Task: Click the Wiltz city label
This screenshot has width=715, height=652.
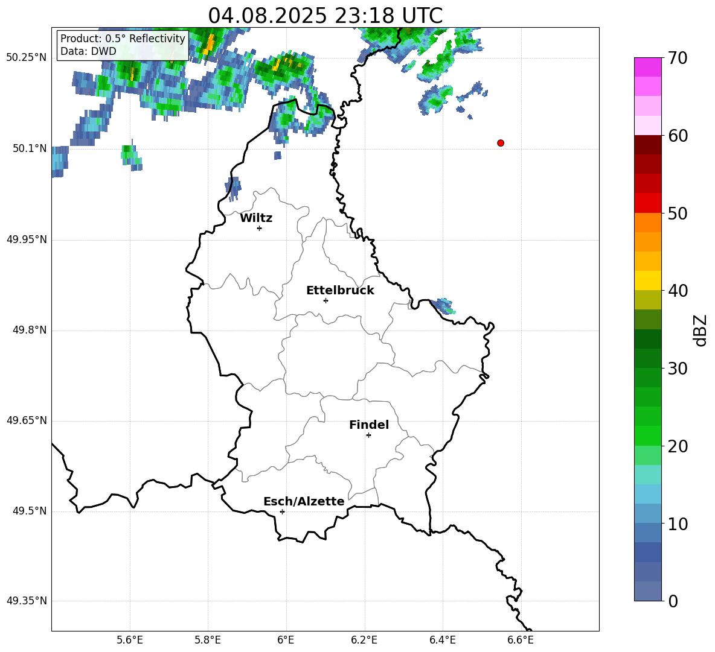Action: 256,218
